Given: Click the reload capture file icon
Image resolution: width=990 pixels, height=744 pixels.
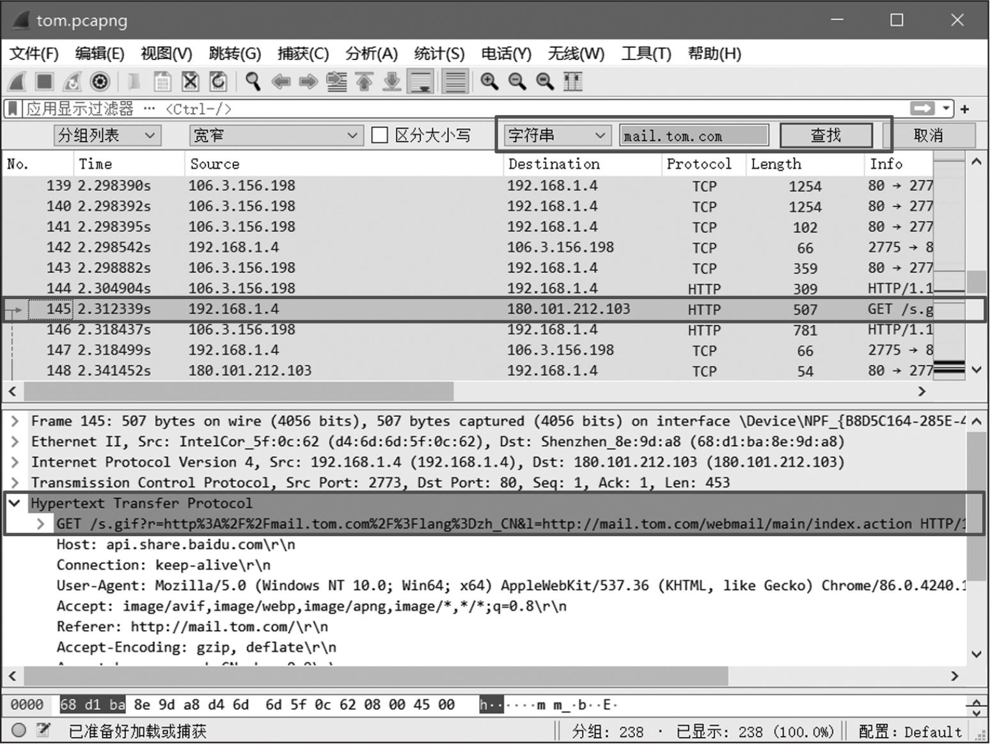Looking at the screenshot, I should pyautogui.click(x=218, y=82).
